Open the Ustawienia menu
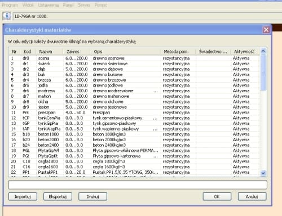The width and height of the screenshot is (282, 216). [x=49, y=5]
